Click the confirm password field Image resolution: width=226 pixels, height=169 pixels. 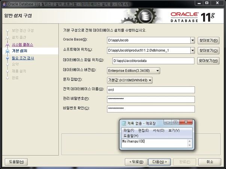151,109
